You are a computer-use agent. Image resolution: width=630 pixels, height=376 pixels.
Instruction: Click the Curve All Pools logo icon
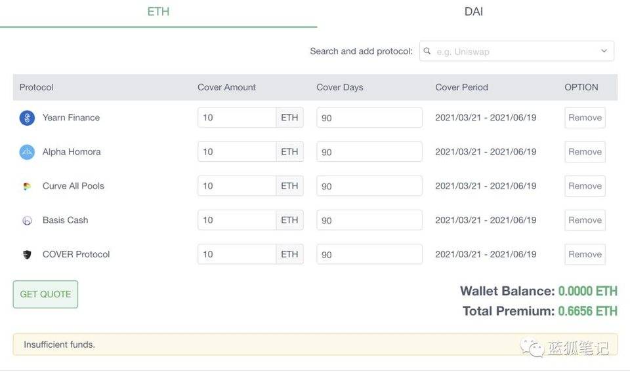point(27,187)
